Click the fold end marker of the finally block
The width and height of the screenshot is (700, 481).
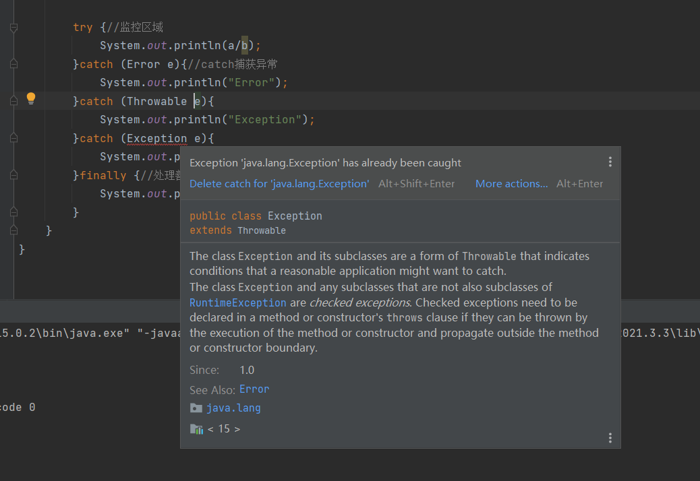13,212
